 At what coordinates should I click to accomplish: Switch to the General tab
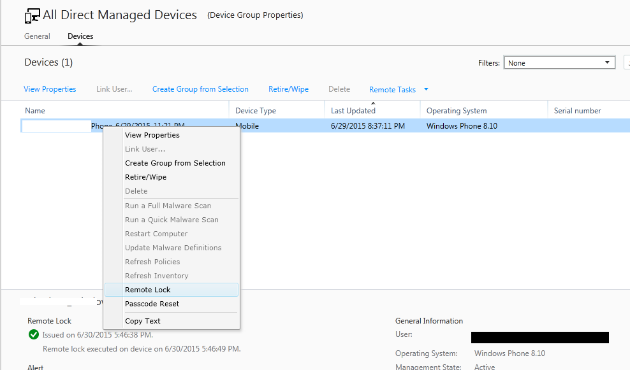(x=37, y=36)
